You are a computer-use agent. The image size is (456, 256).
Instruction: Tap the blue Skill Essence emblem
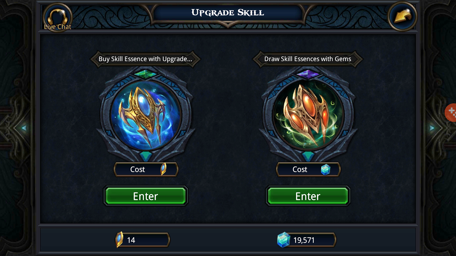click(146, 115)
